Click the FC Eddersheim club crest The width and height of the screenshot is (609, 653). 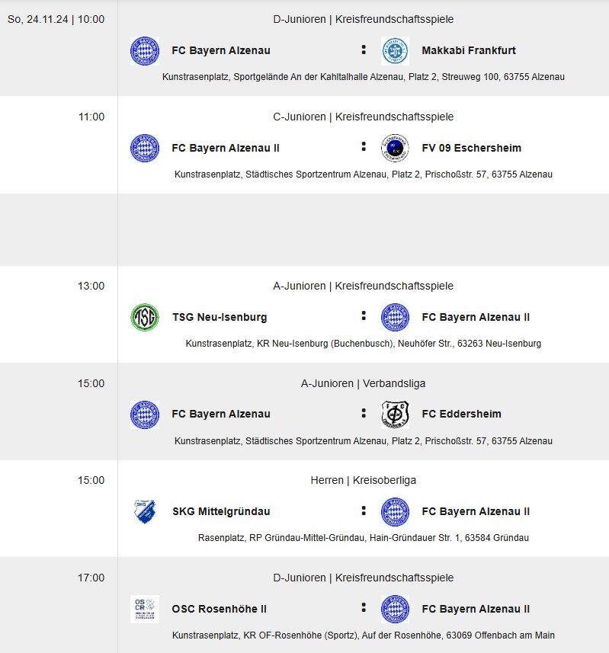[395, 415]
